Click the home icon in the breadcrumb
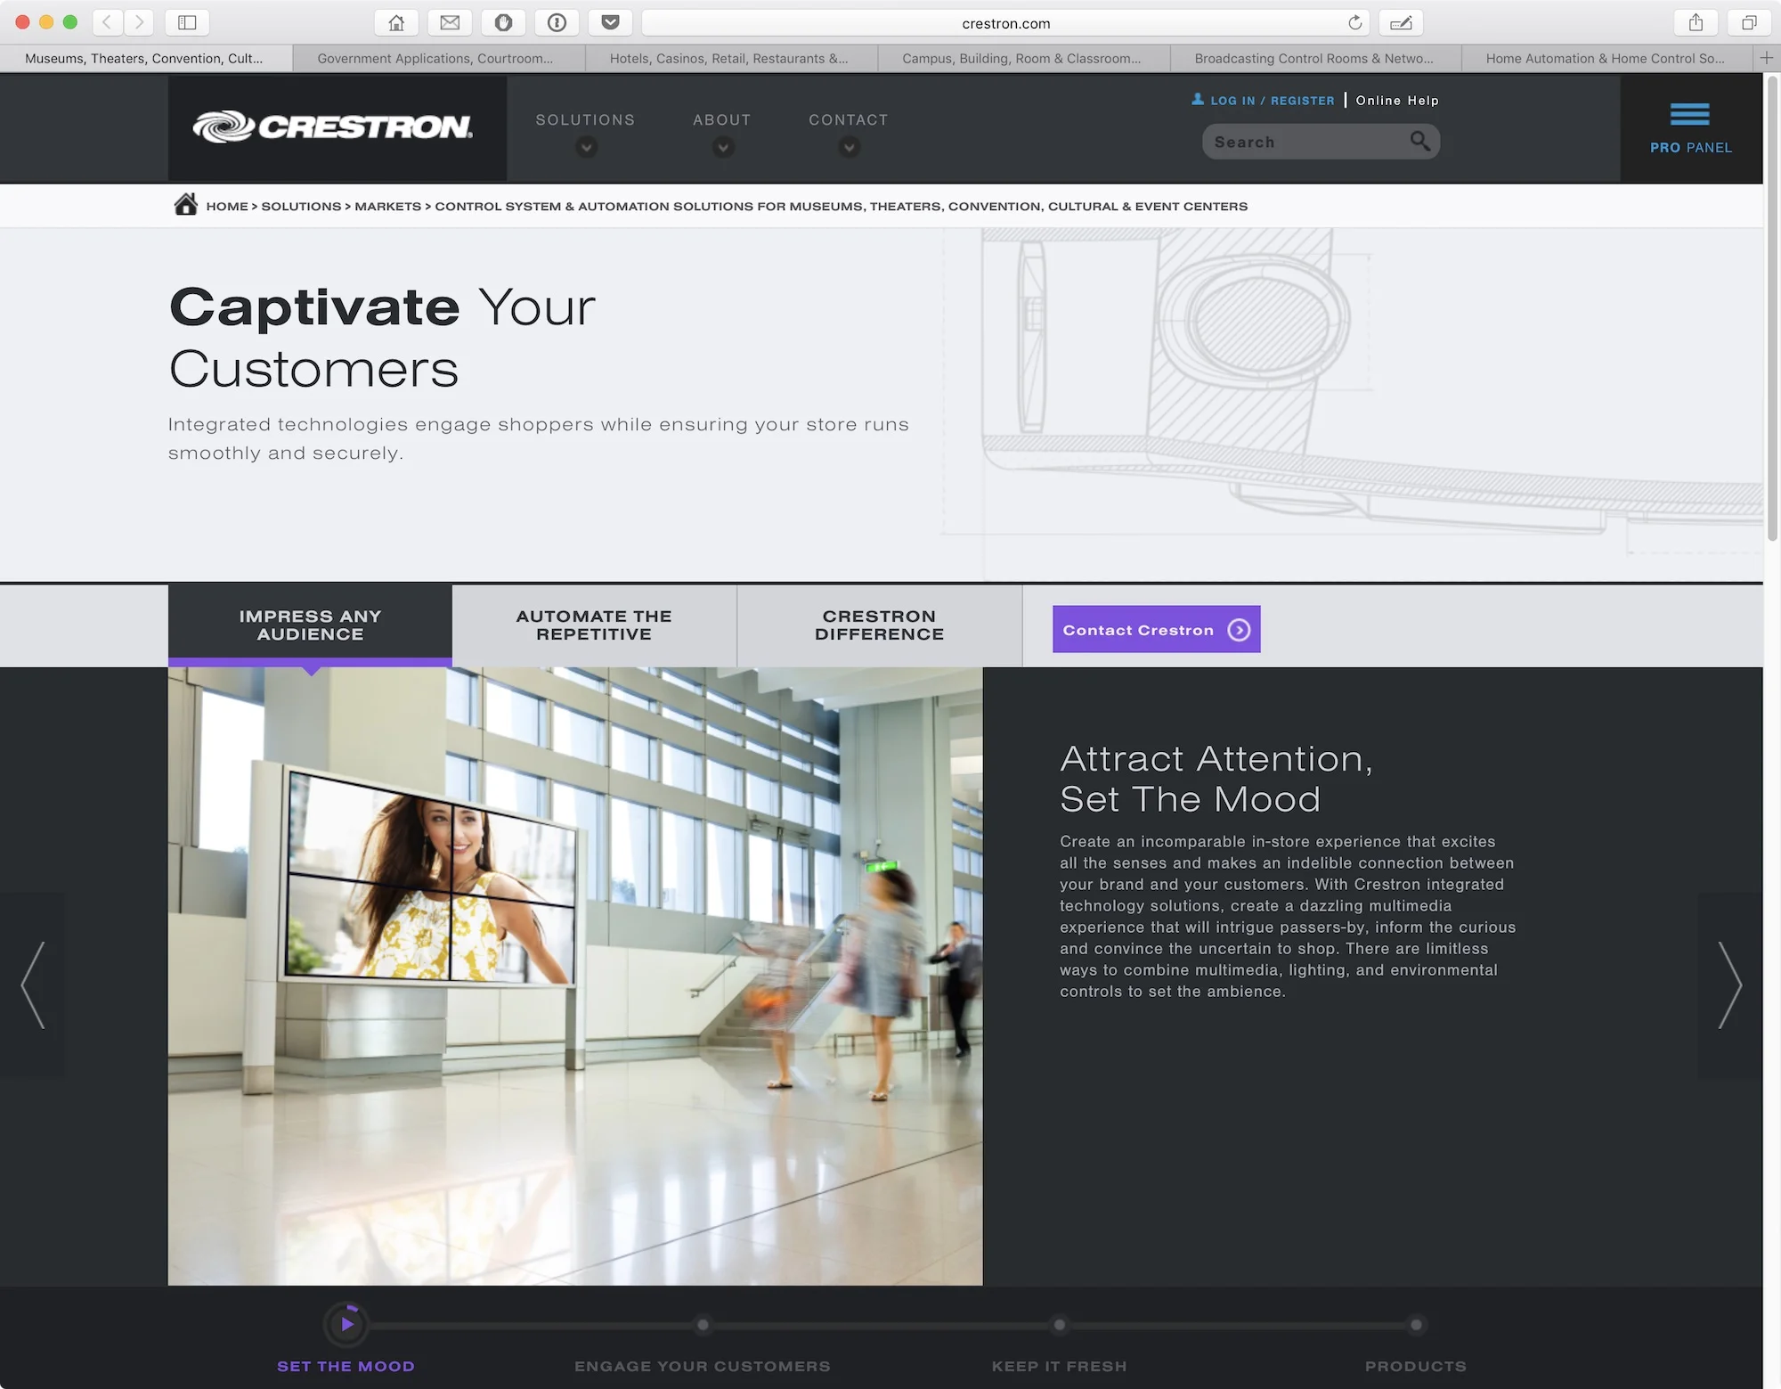The width and height of the screenshot is (1781, 1389). [x=185, y=204]
